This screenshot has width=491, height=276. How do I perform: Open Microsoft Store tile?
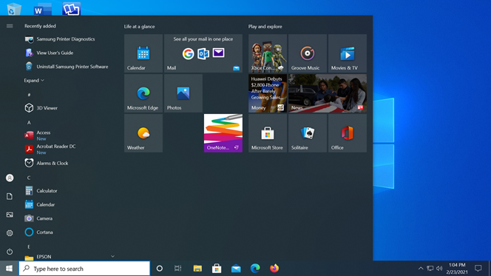[x=268, y=133]
